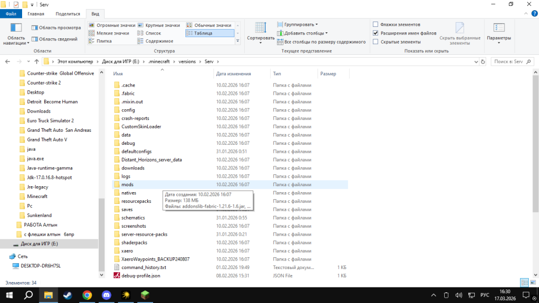
Task: Select Tiles (Плитка) layout
Action: 100,41
